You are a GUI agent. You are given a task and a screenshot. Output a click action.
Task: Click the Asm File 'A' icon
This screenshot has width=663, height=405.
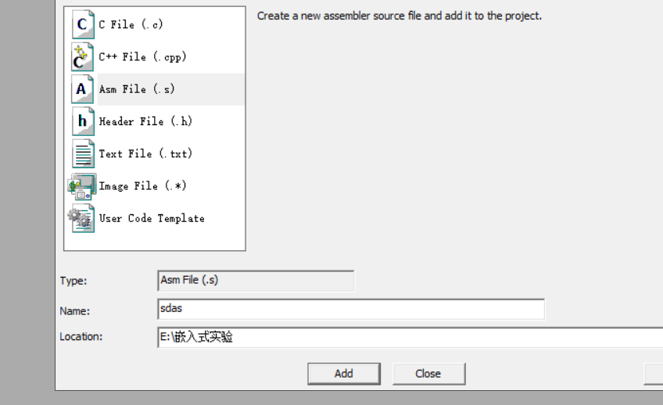82,89
